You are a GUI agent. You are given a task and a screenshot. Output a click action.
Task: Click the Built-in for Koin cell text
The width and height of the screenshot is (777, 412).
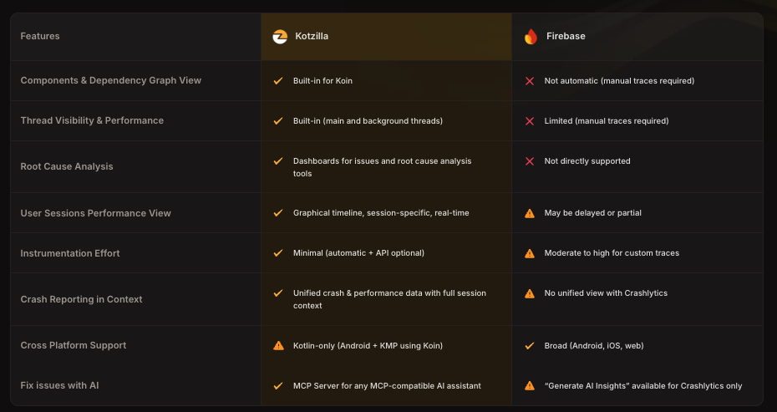click(322, 81)
